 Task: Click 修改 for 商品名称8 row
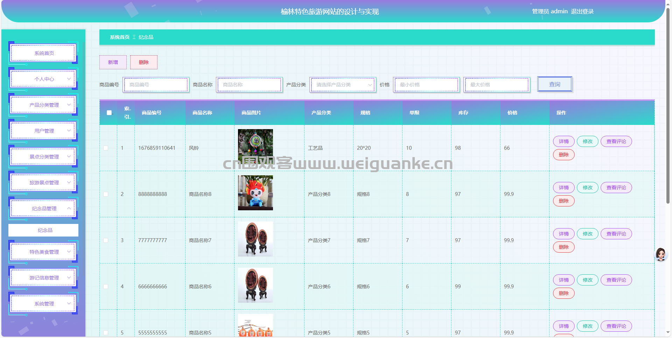[x=588, y=188]
